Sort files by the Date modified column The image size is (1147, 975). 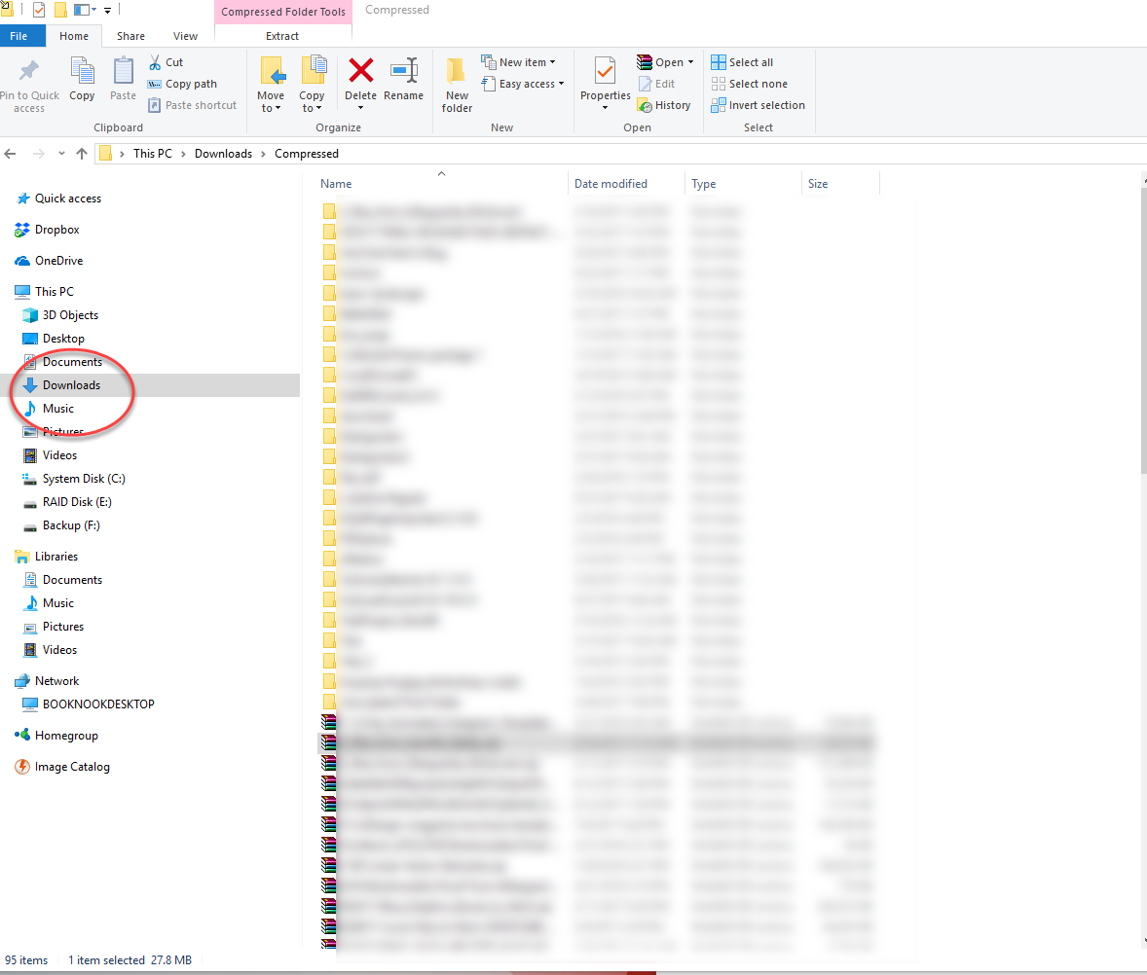click(613, 184)
